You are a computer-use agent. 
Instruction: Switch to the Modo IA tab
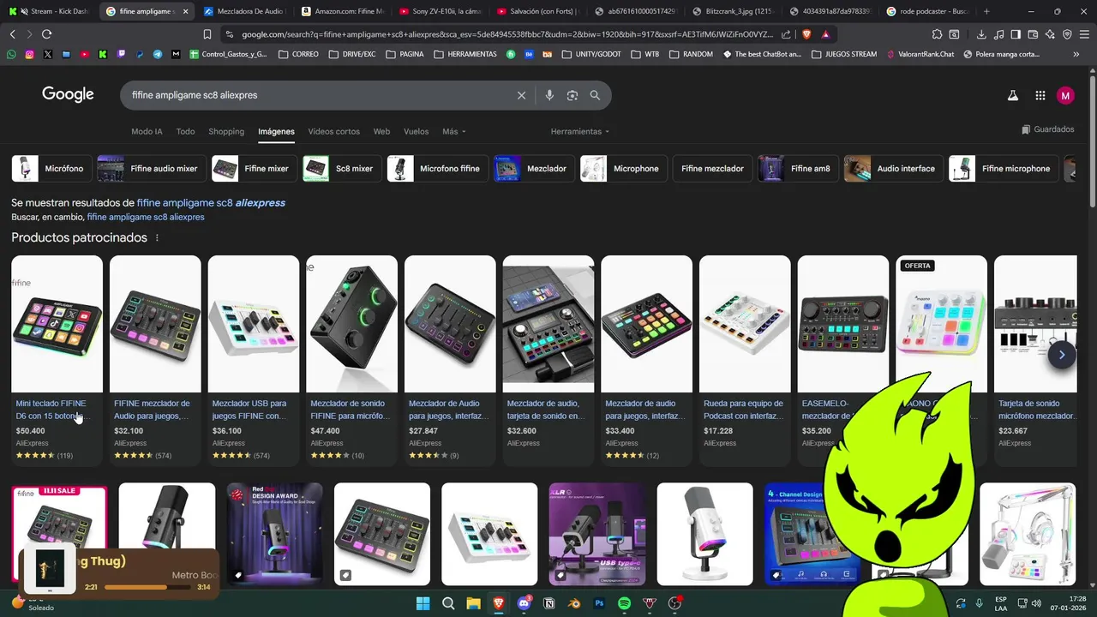tap(147, 132)
